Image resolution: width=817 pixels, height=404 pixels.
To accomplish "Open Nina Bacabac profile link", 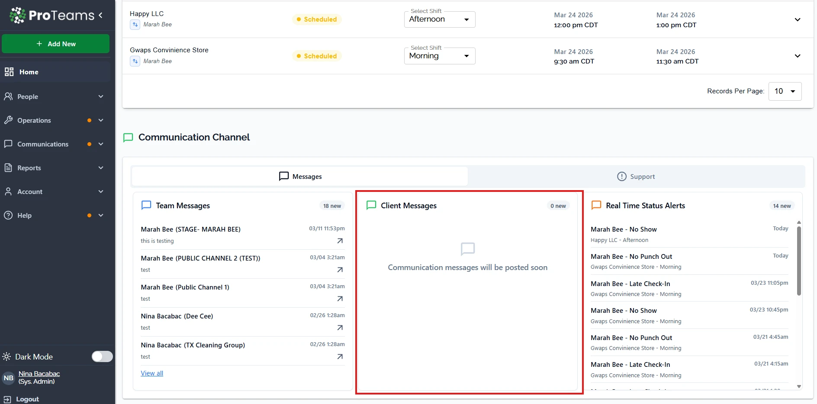I will coord(39,374).
